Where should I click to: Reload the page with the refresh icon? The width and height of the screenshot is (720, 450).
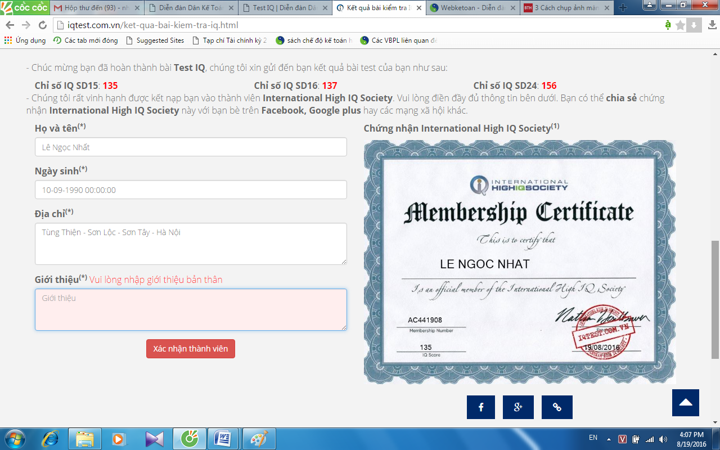(43, 25)
